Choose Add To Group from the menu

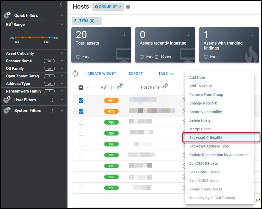click(x=220, y=86)
